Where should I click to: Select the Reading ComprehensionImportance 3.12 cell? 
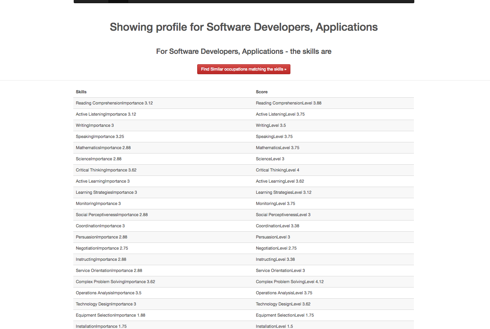click(x=164, y=103)
